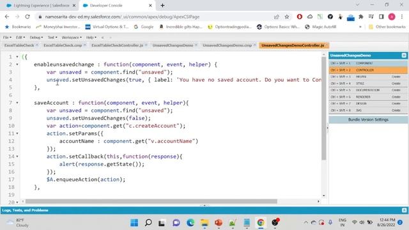The height and width of the screenshot is (230, 409).
Task: Open the Chrome extensions puzzle icon
Action: click(x=361, y=17)
